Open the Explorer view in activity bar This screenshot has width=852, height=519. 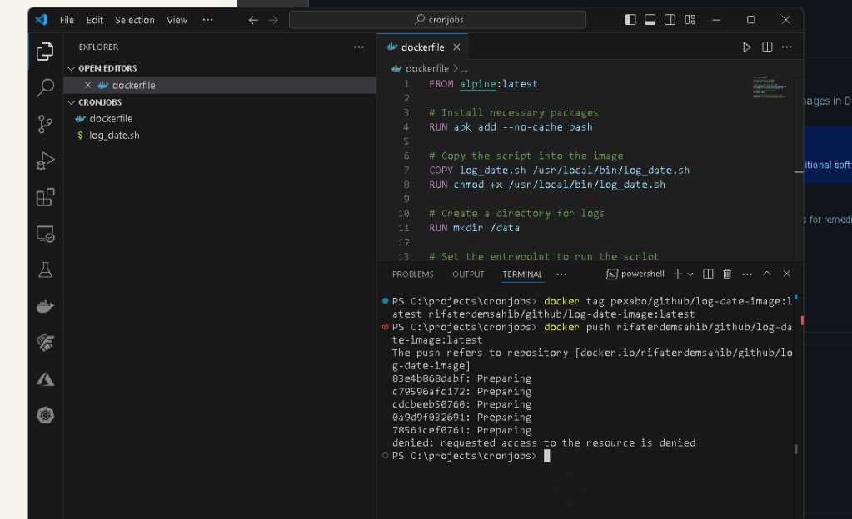45,52
